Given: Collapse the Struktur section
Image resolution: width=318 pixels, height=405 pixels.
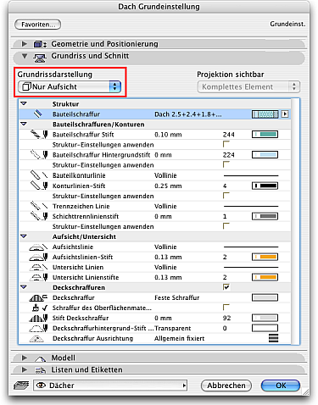Looking at the screenshot, I should [x=24, y=103].
